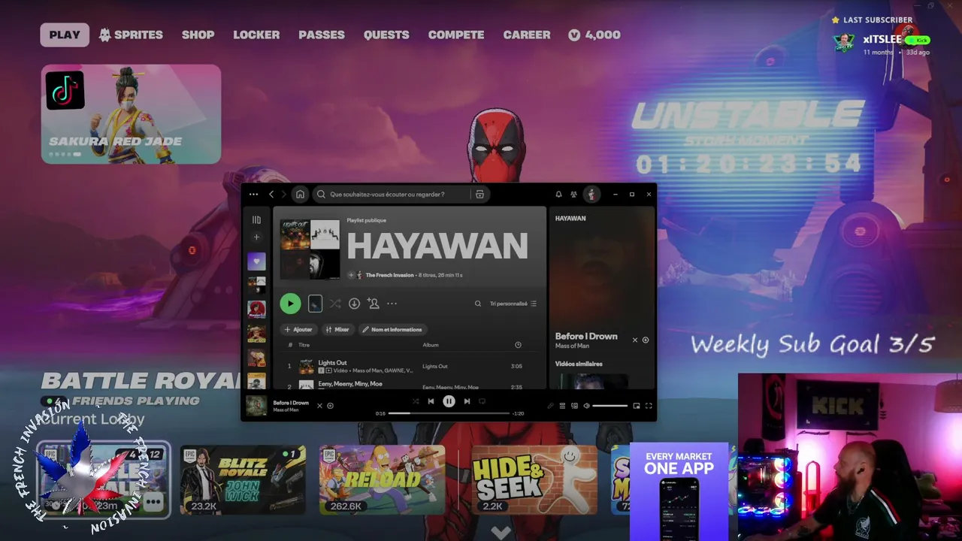The width and height of the screenshot is (962, 541).
Task: Click the Ajouter button
Action: pyautogui.click(x=298, y=329)
